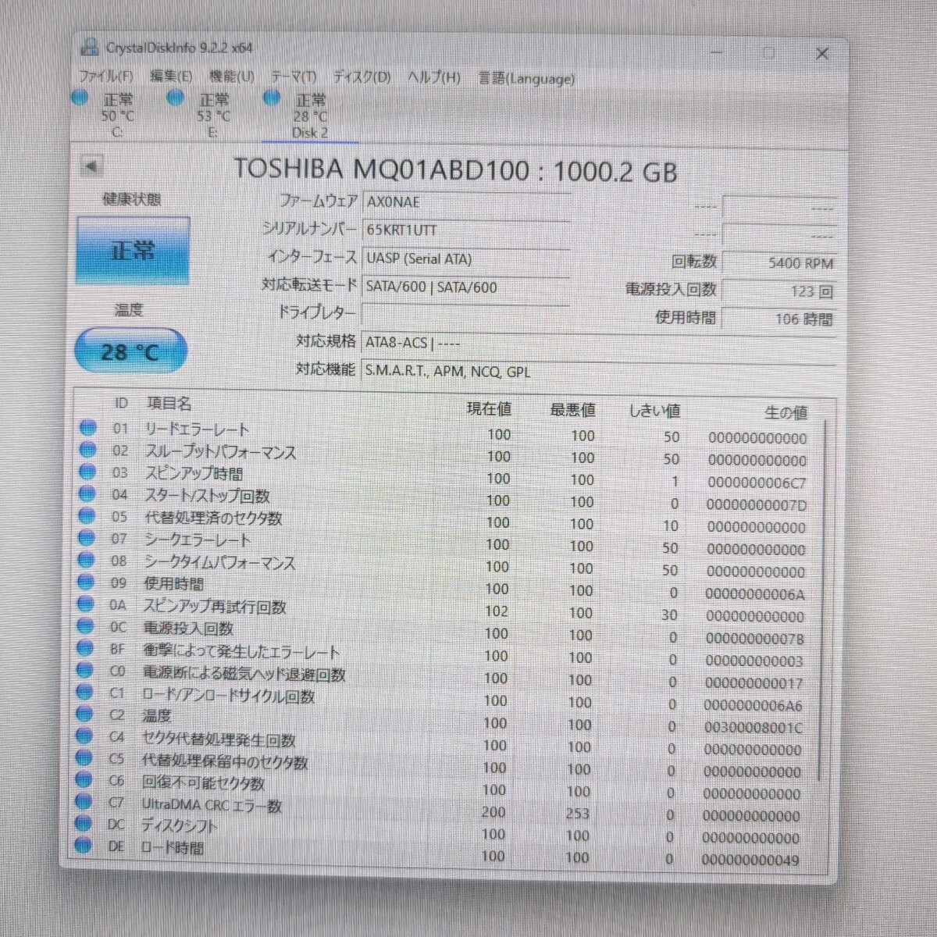This screenshot has height=937, width=937.
Task: Click the power on hours field 106 時間
Action: pos(778,319)
